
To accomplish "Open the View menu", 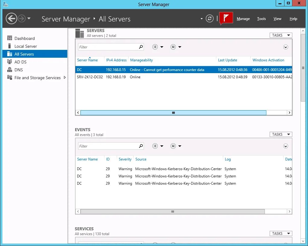I will tap(277, 19).
